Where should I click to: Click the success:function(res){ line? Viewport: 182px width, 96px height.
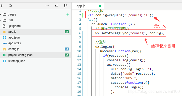pyautogui.click(x=120, y=51)
